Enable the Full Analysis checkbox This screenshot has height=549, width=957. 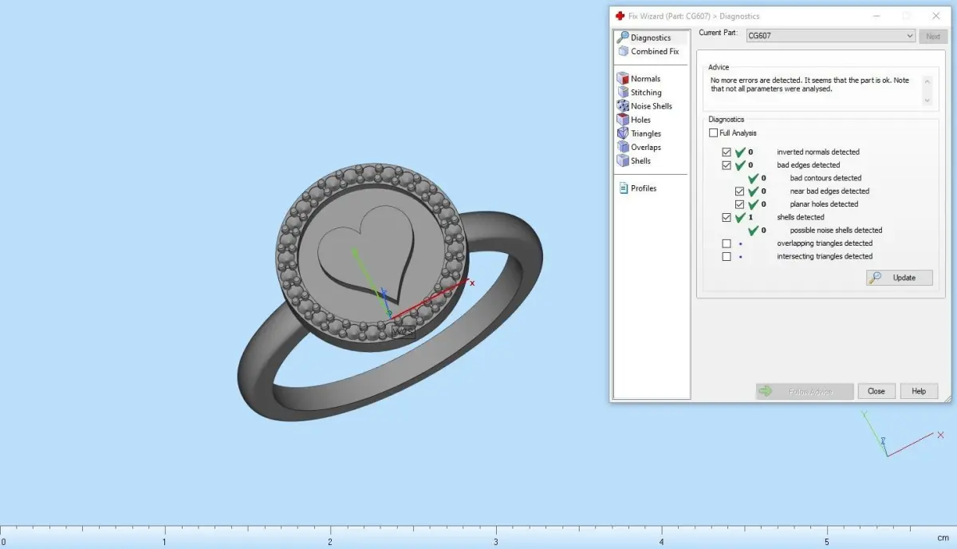[713, 133]
